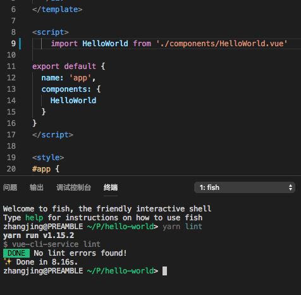Click the sparkle icon before 'Done in 8.16s'
301x295 pixels.
(x=8, y=262)
